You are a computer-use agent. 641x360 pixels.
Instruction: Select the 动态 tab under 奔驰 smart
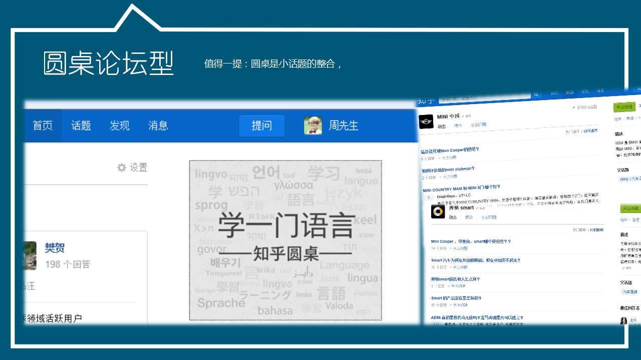pos(453,217)
